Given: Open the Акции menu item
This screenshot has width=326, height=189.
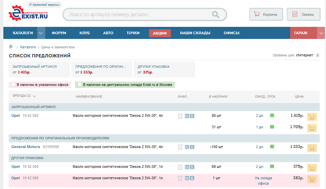Looking at the screenshot, I should [160, 33].
